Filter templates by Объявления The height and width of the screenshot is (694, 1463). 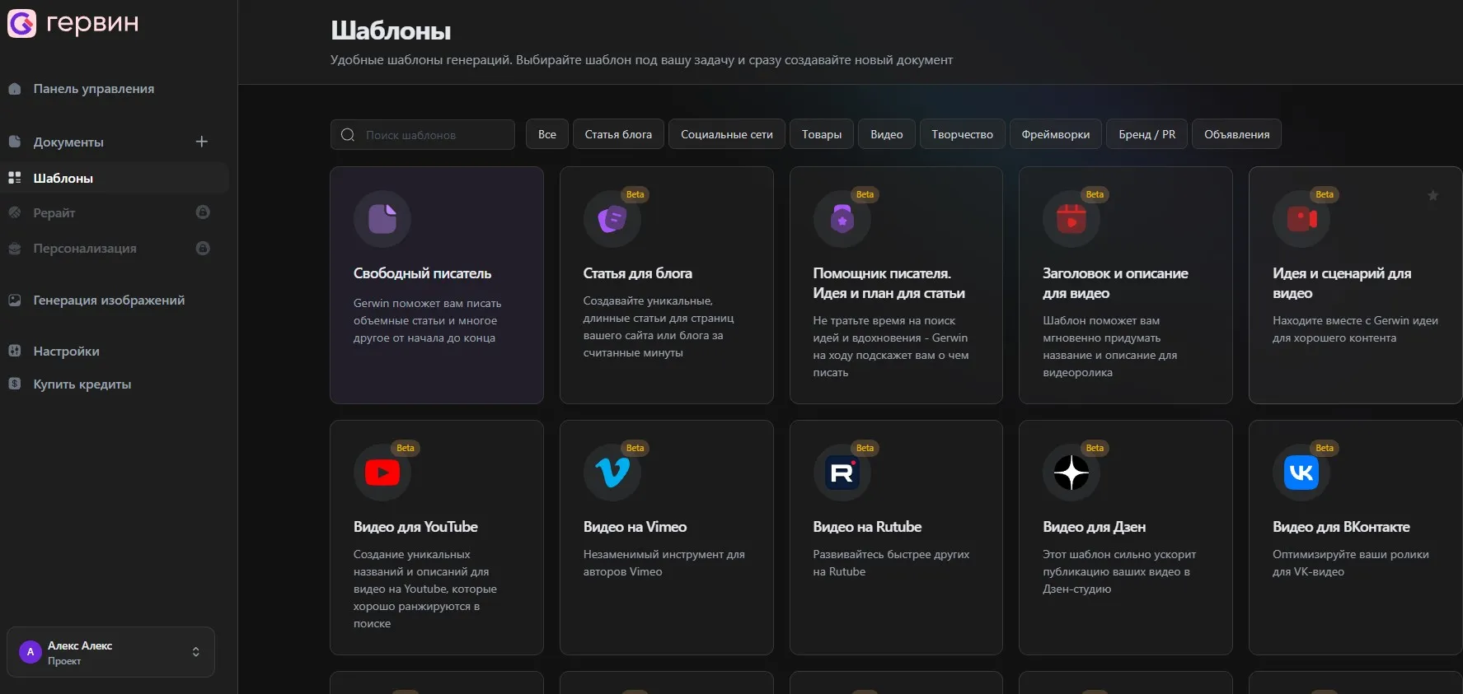(x=1237, y=134)
